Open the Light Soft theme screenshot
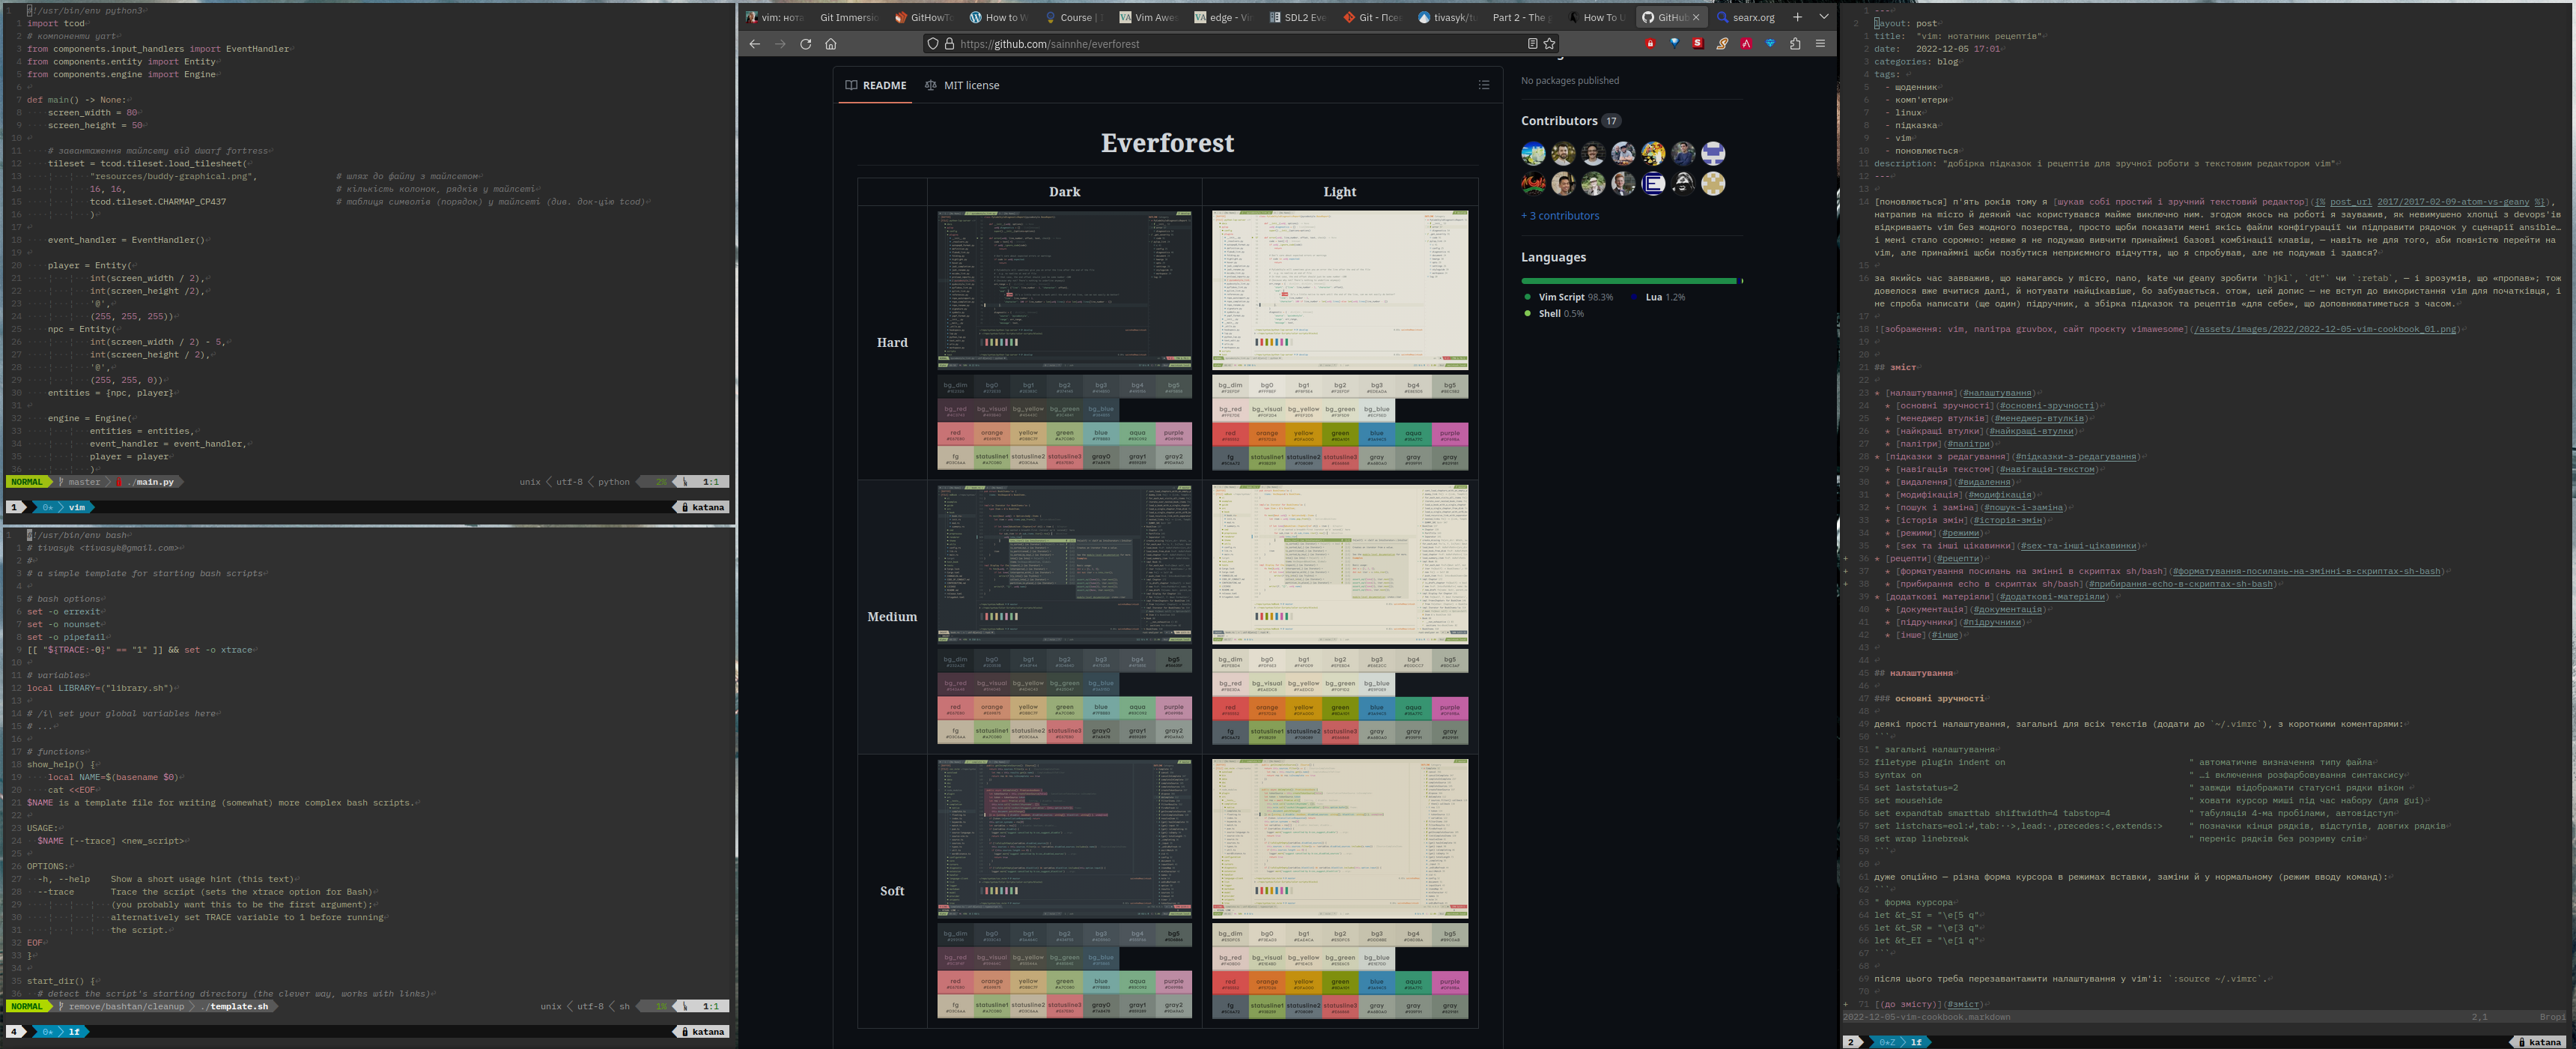2576x1049 pixels. pos(1340,838)
